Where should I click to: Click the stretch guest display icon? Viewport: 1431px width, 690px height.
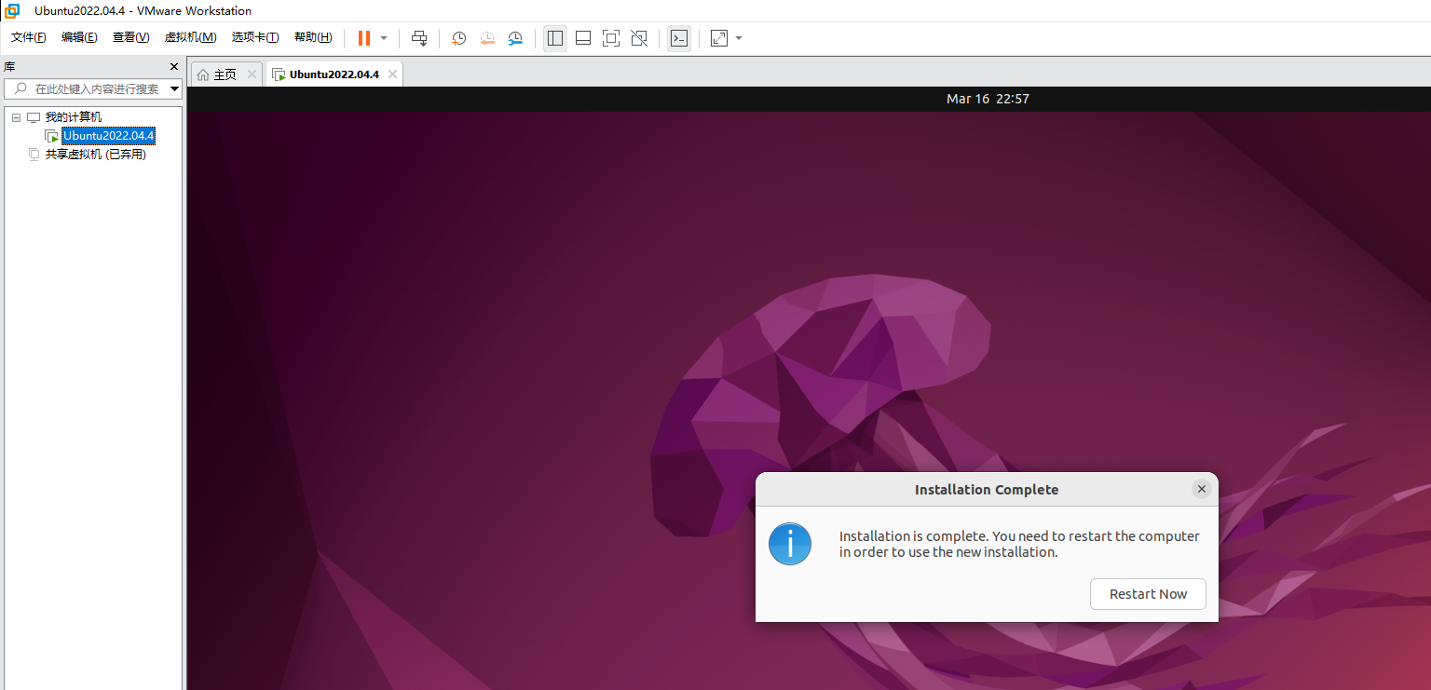pyautogui.click(x=719, y=38)
